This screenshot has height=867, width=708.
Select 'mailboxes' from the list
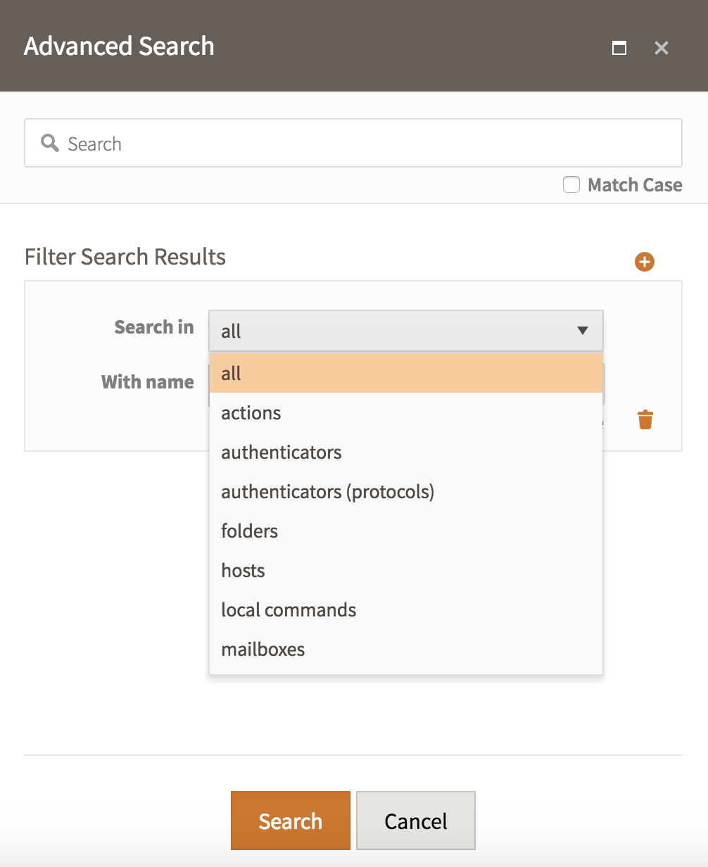(x=406, y=649)
